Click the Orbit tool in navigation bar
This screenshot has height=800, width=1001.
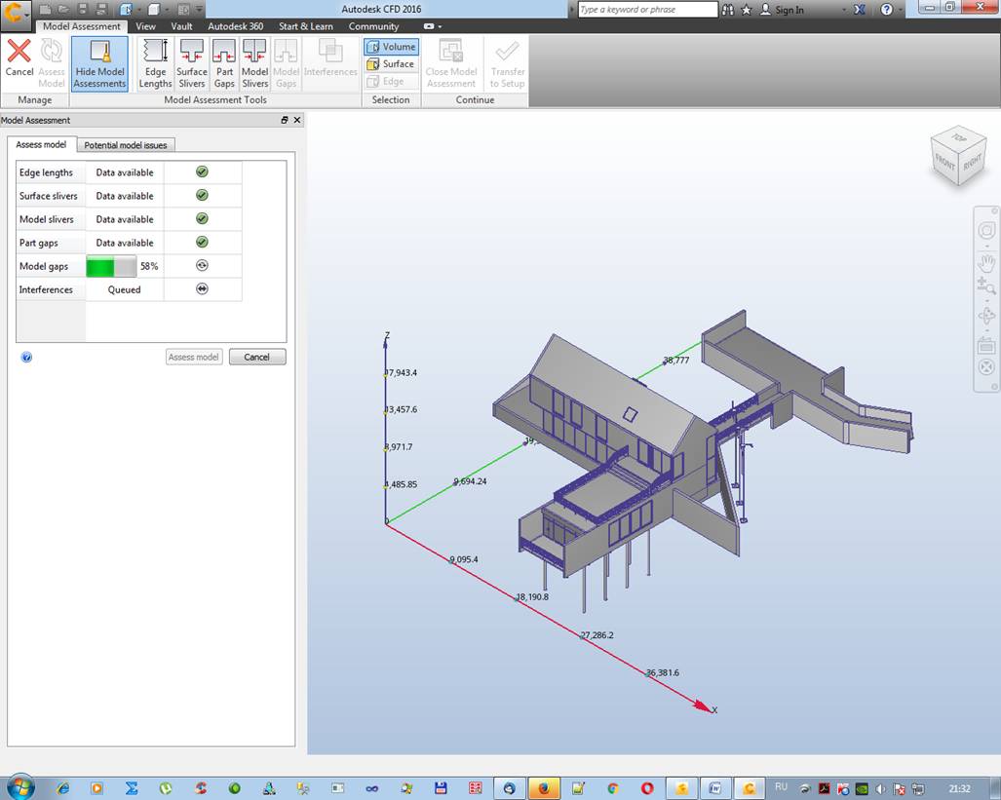985,316
